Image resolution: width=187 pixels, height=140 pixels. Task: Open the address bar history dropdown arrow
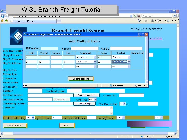click(x=131, y=16)
